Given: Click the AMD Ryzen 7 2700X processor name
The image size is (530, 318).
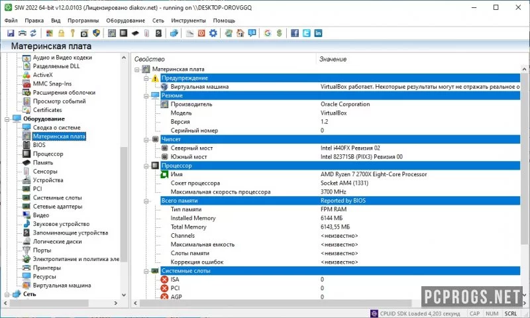Looking at the screenshot, I should point(374,174).
